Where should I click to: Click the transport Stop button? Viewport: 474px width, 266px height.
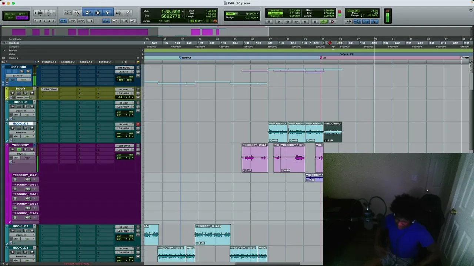tap(315, 21)
